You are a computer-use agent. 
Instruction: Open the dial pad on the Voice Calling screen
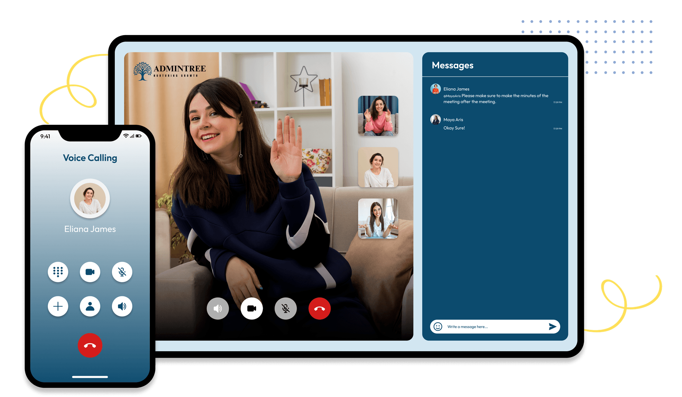coord(58,272)
